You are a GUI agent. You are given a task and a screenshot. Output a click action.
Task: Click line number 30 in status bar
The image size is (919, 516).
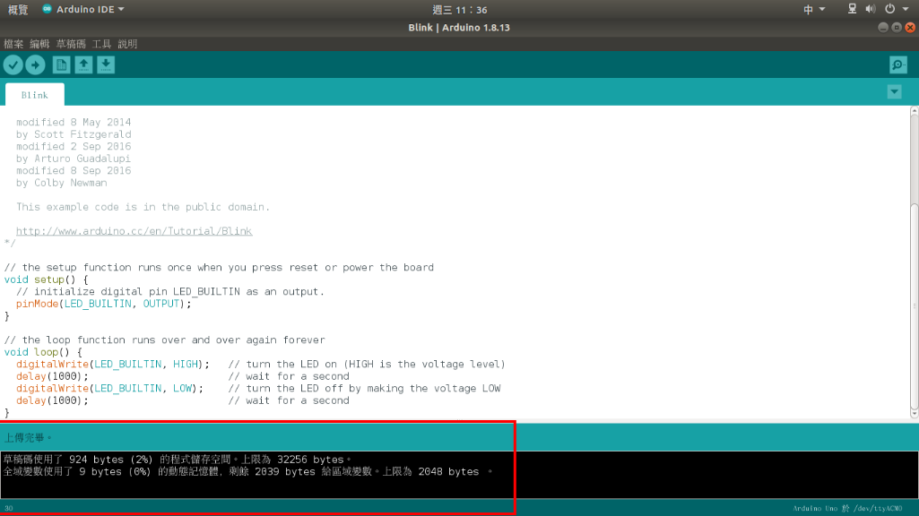[x=9, y=509]
